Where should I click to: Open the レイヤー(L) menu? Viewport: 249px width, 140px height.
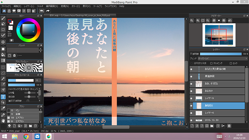point(29,6)
